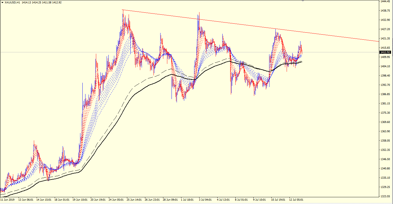Click the 1329.25 price axis label
Screen dimensions: 393x204
(385, 187)
